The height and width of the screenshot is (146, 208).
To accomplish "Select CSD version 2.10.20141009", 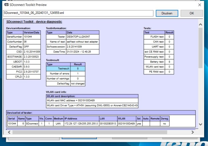I will coord(32,52).
